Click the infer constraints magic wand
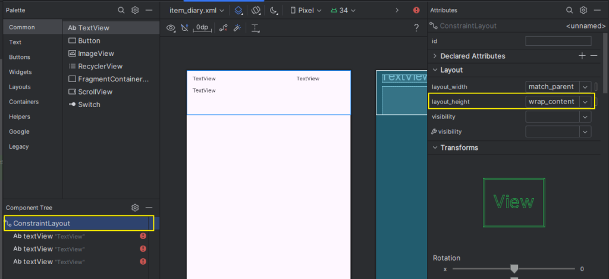The width and height of the screenshot is (609, 279). [237, 27]
